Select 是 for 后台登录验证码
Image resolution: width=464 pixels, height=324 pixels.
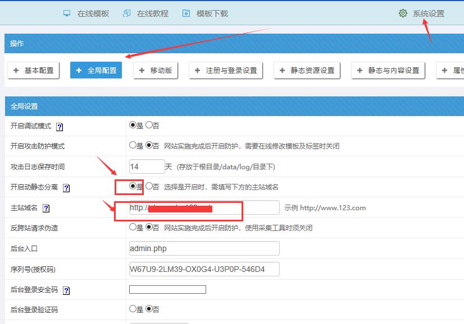click(133, 309)
